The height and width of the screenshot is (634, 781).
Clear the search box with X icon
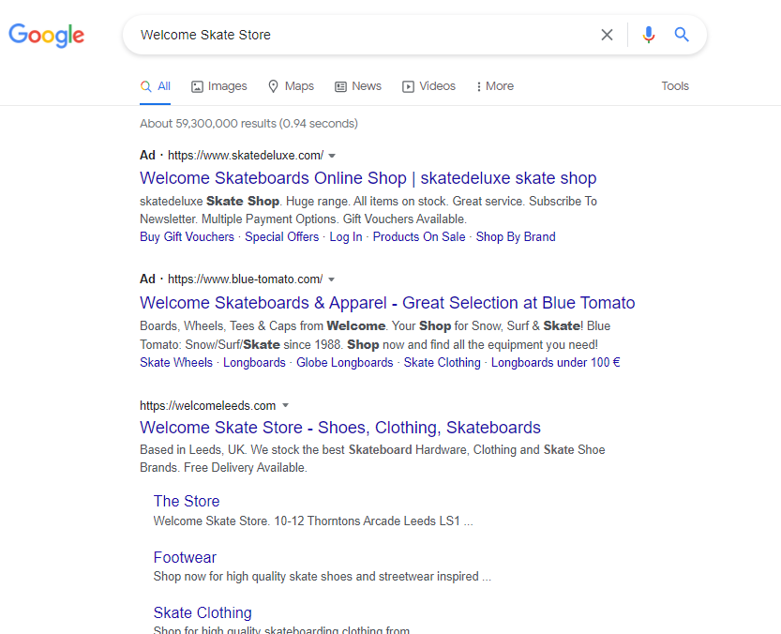point(607,35)
